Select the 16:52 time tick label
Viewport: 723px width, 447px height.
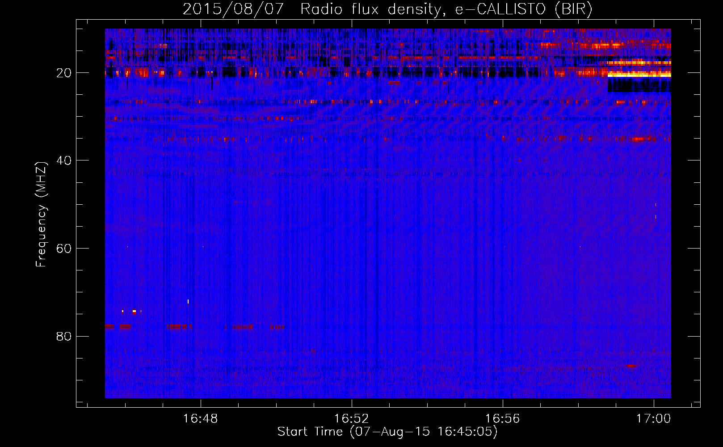[352, 419]
